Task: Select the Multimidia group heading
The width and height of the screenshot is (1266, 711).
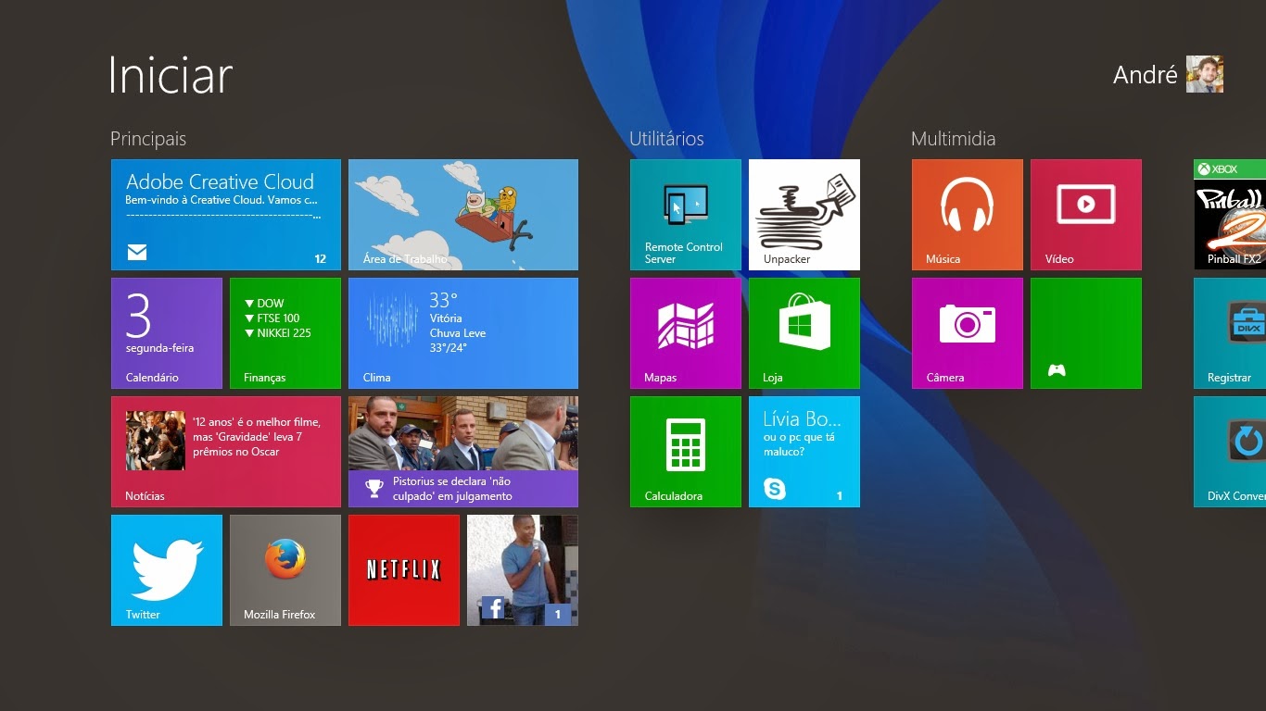Action: tap(954, 139)
